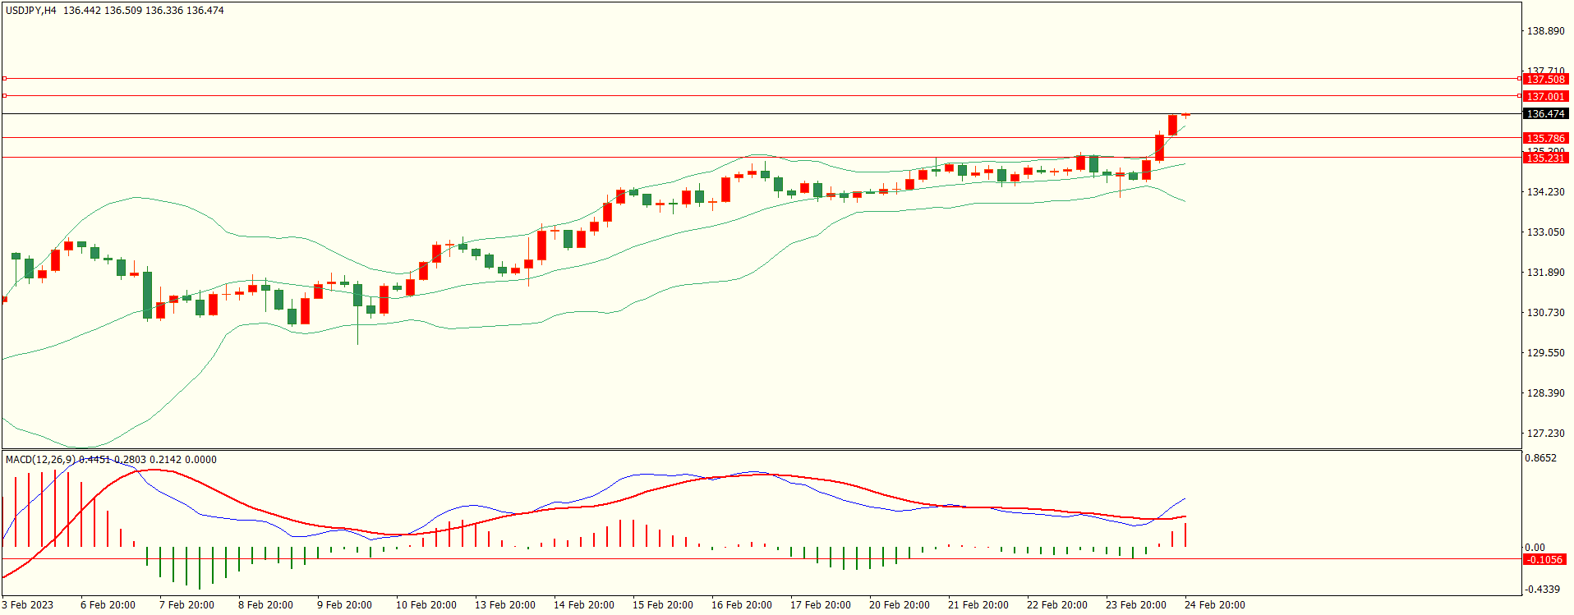Click the USDJPY,H4 chart title
The image size is (1574, 615).
click(31, 11)
